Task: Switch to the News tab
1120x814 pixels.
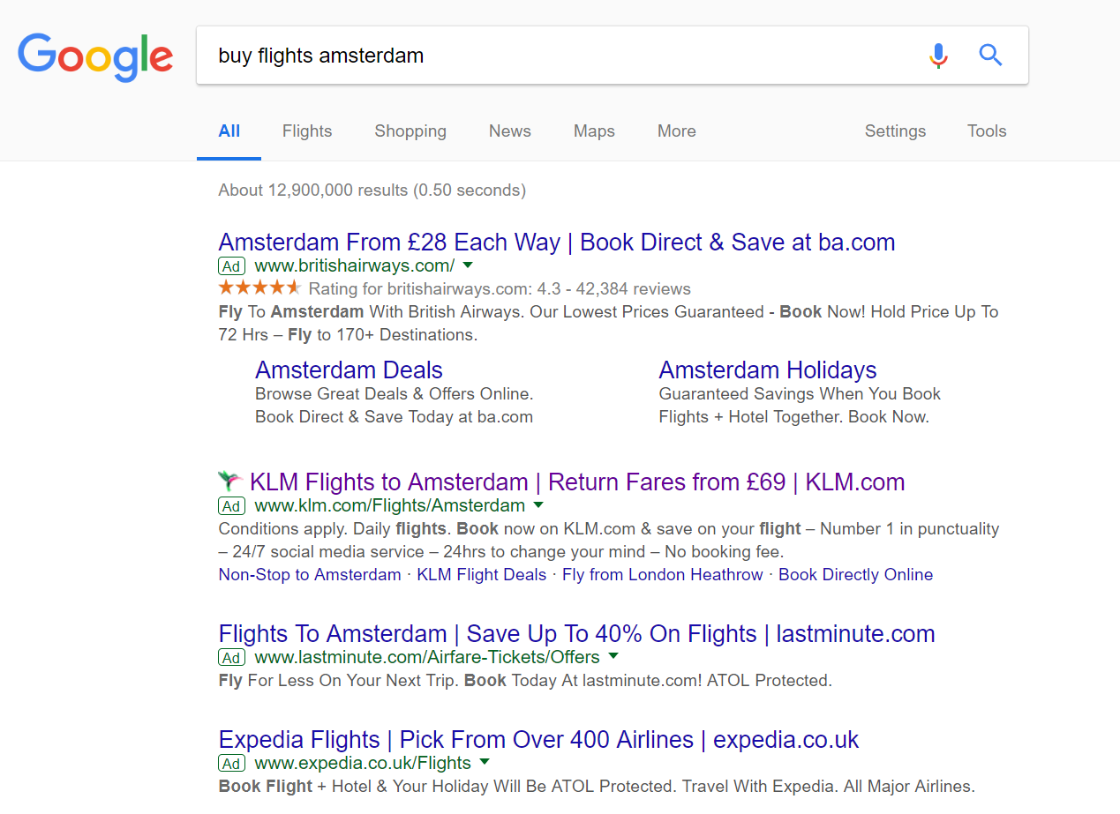Action: 510,131
